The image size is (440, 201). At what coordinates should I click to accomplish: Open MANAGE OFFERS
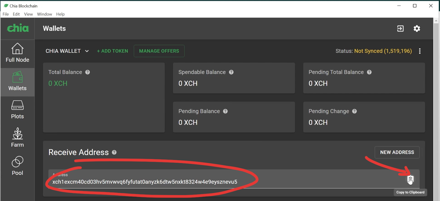[x=159, y=51]
